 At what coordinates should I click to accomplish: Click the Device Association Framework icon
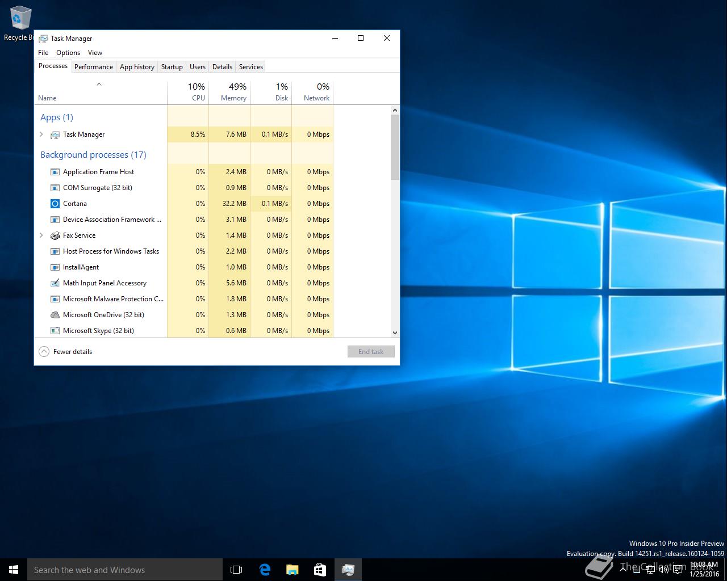(x=55, y=220)
